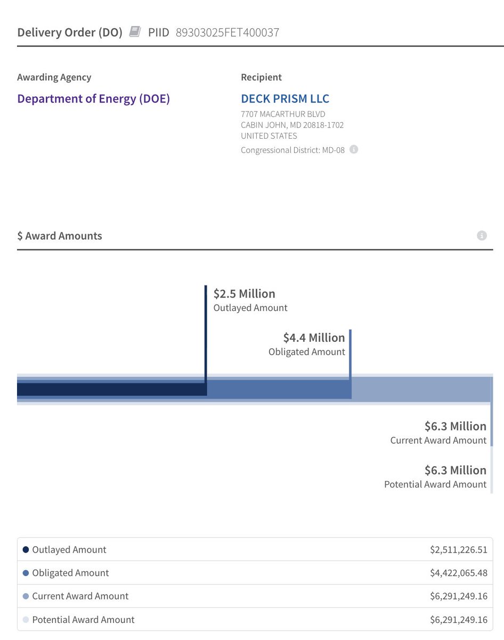Click the light-blue current award bar segment
The height and width of the screenshot is (640, 504).
click(421, 389)
